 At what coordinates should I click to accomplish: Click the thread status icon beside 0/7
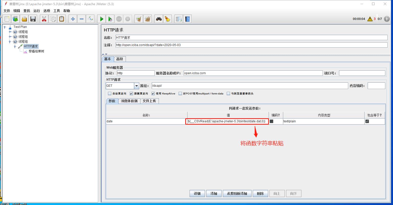[387, 19]
